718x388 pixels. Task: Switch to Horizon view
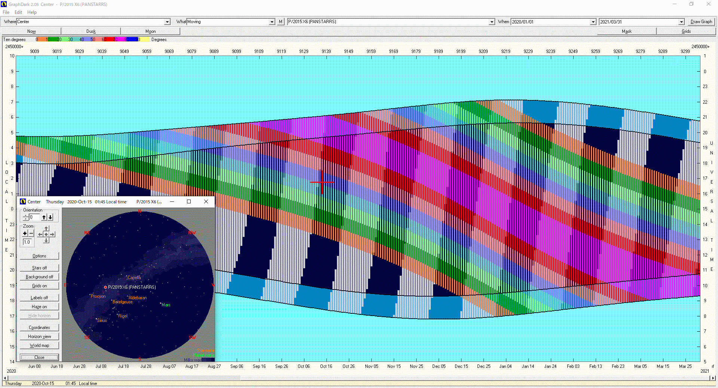(39, 337)
